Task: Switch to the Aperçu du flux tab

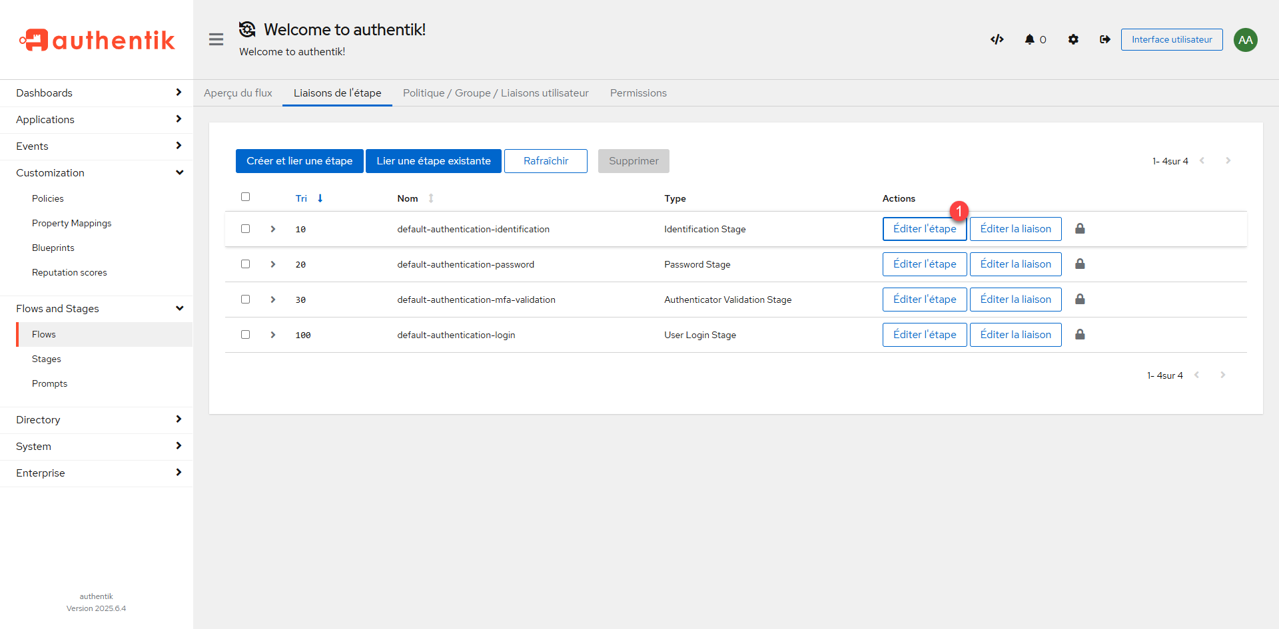Action: [x=238, y=93]
